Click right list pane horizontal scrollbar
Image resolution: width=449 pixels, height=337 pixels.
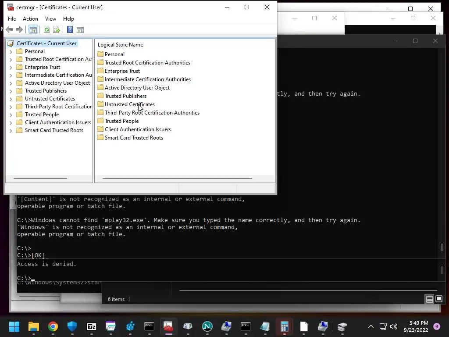(177, 178)
